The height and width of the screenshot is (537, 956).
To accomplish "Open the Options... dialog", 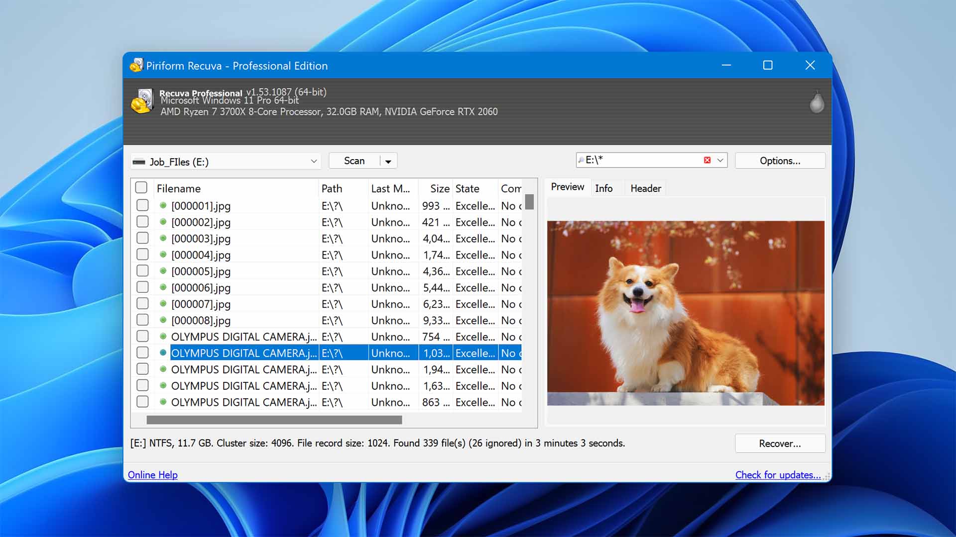I will 780,161.
